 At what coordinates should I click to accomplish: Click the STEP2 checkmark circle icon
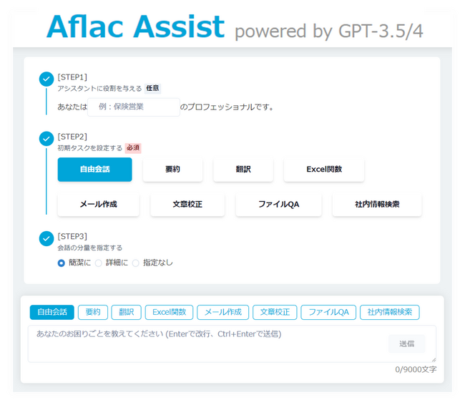click(x=46, y=139)
